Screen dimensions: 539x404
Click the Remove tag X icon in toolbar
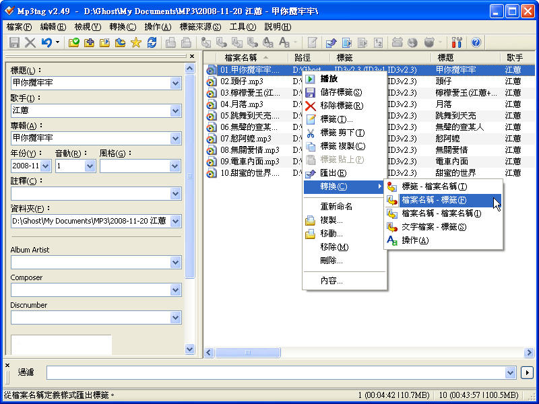pyautogui.click(x=30, y=42)
